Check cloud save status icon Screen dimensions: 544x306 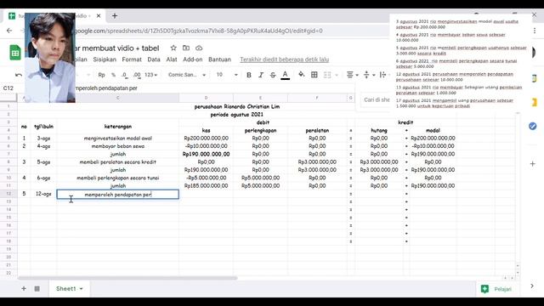coord(199,48)
